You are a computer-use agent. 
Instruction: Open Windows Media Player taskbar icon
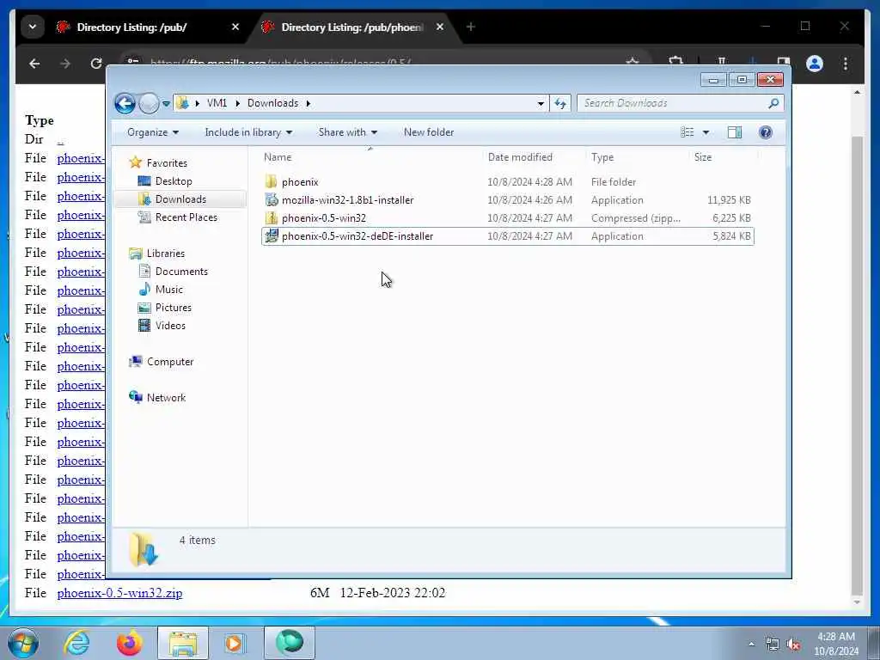(x=235, y=643)
